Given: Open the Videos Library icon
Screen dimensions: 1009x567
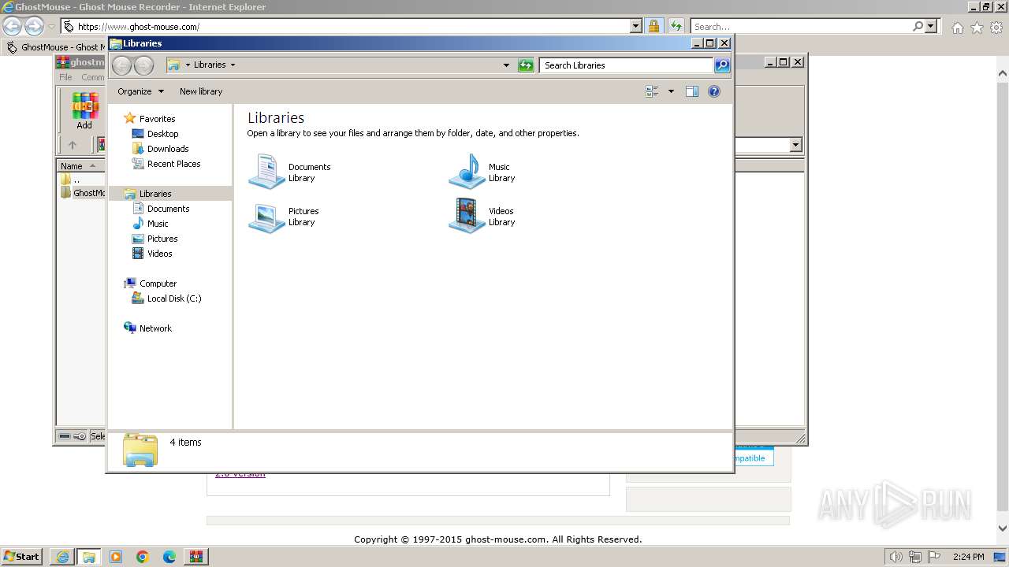Looking at the screenshot, I should click(x=467, y=217).
